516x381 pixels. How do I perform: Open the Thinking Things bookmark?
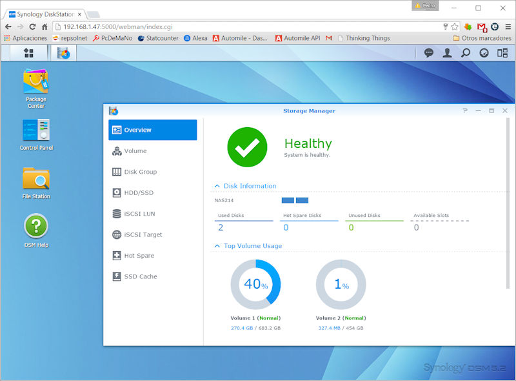364,38
